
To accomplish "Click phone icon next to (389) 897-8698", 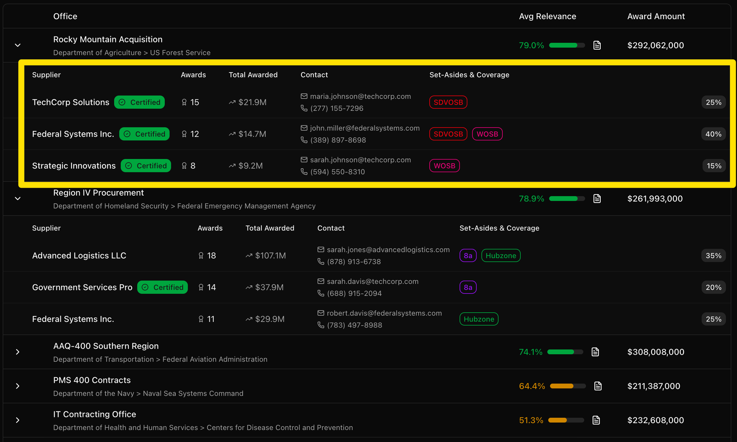I will click(304, 140).
